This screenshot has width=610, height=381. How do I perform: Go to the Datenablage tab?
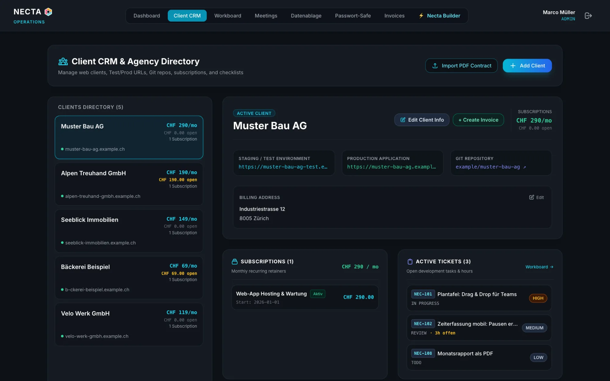coord(306,16)
